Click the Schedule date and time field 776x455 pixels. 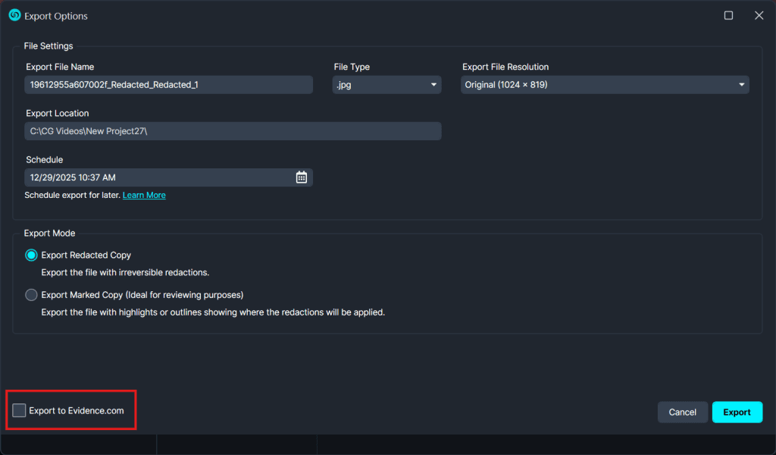pyautogui.click(x=152, y=177)
